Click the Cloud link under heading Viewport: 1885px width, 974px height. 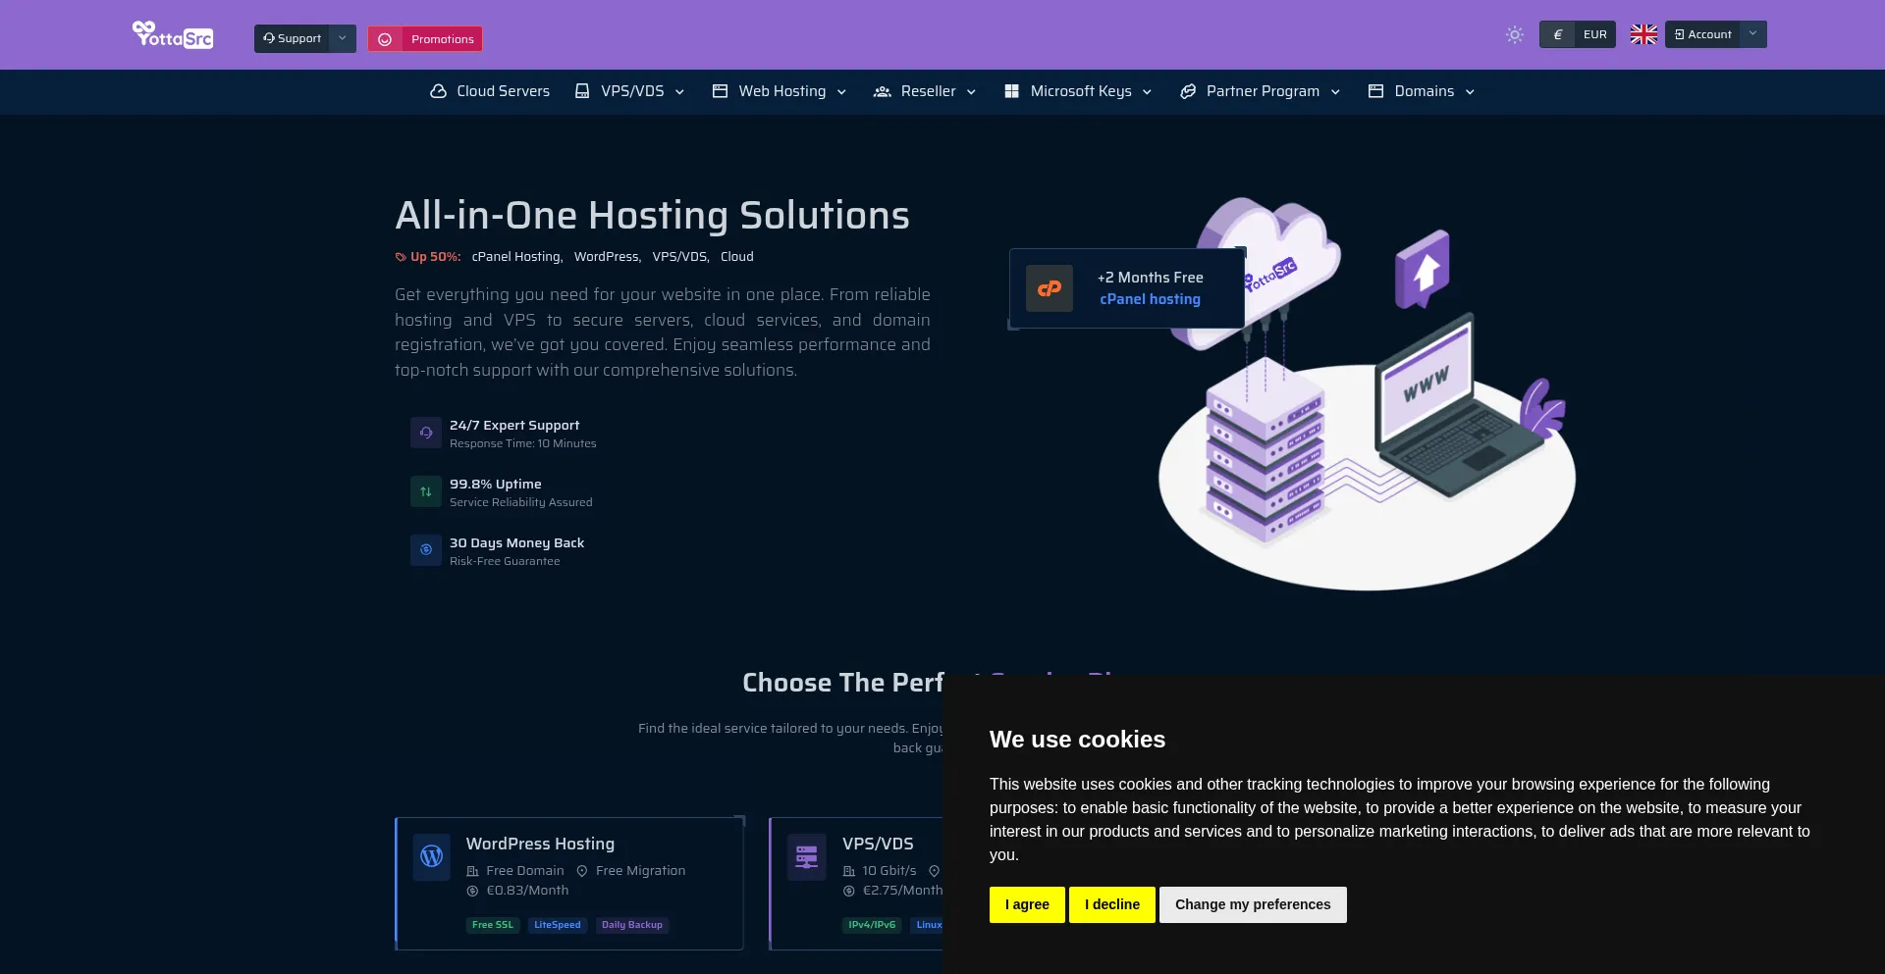[x=737, y=257]
